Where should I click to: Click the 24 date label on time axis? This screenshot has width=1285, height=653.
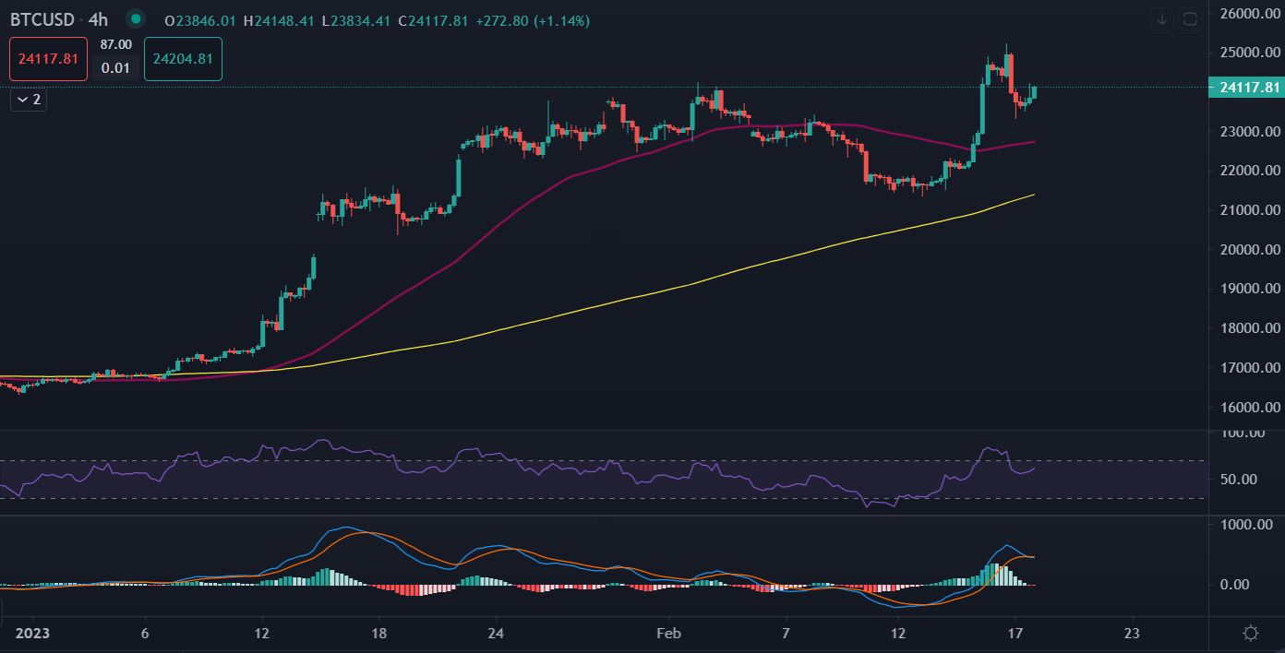point(496,634)
